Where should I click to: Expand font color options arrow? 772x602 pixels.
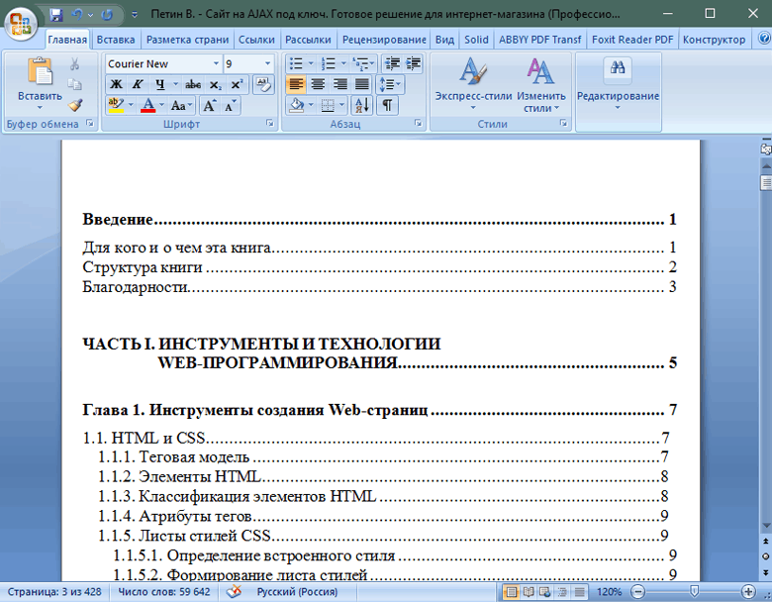click(x=161, y=105)
